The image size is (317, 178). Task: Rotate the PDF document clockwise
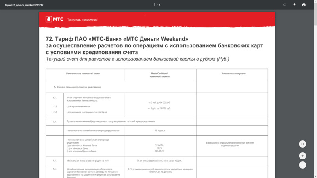[x=285, y=5]
